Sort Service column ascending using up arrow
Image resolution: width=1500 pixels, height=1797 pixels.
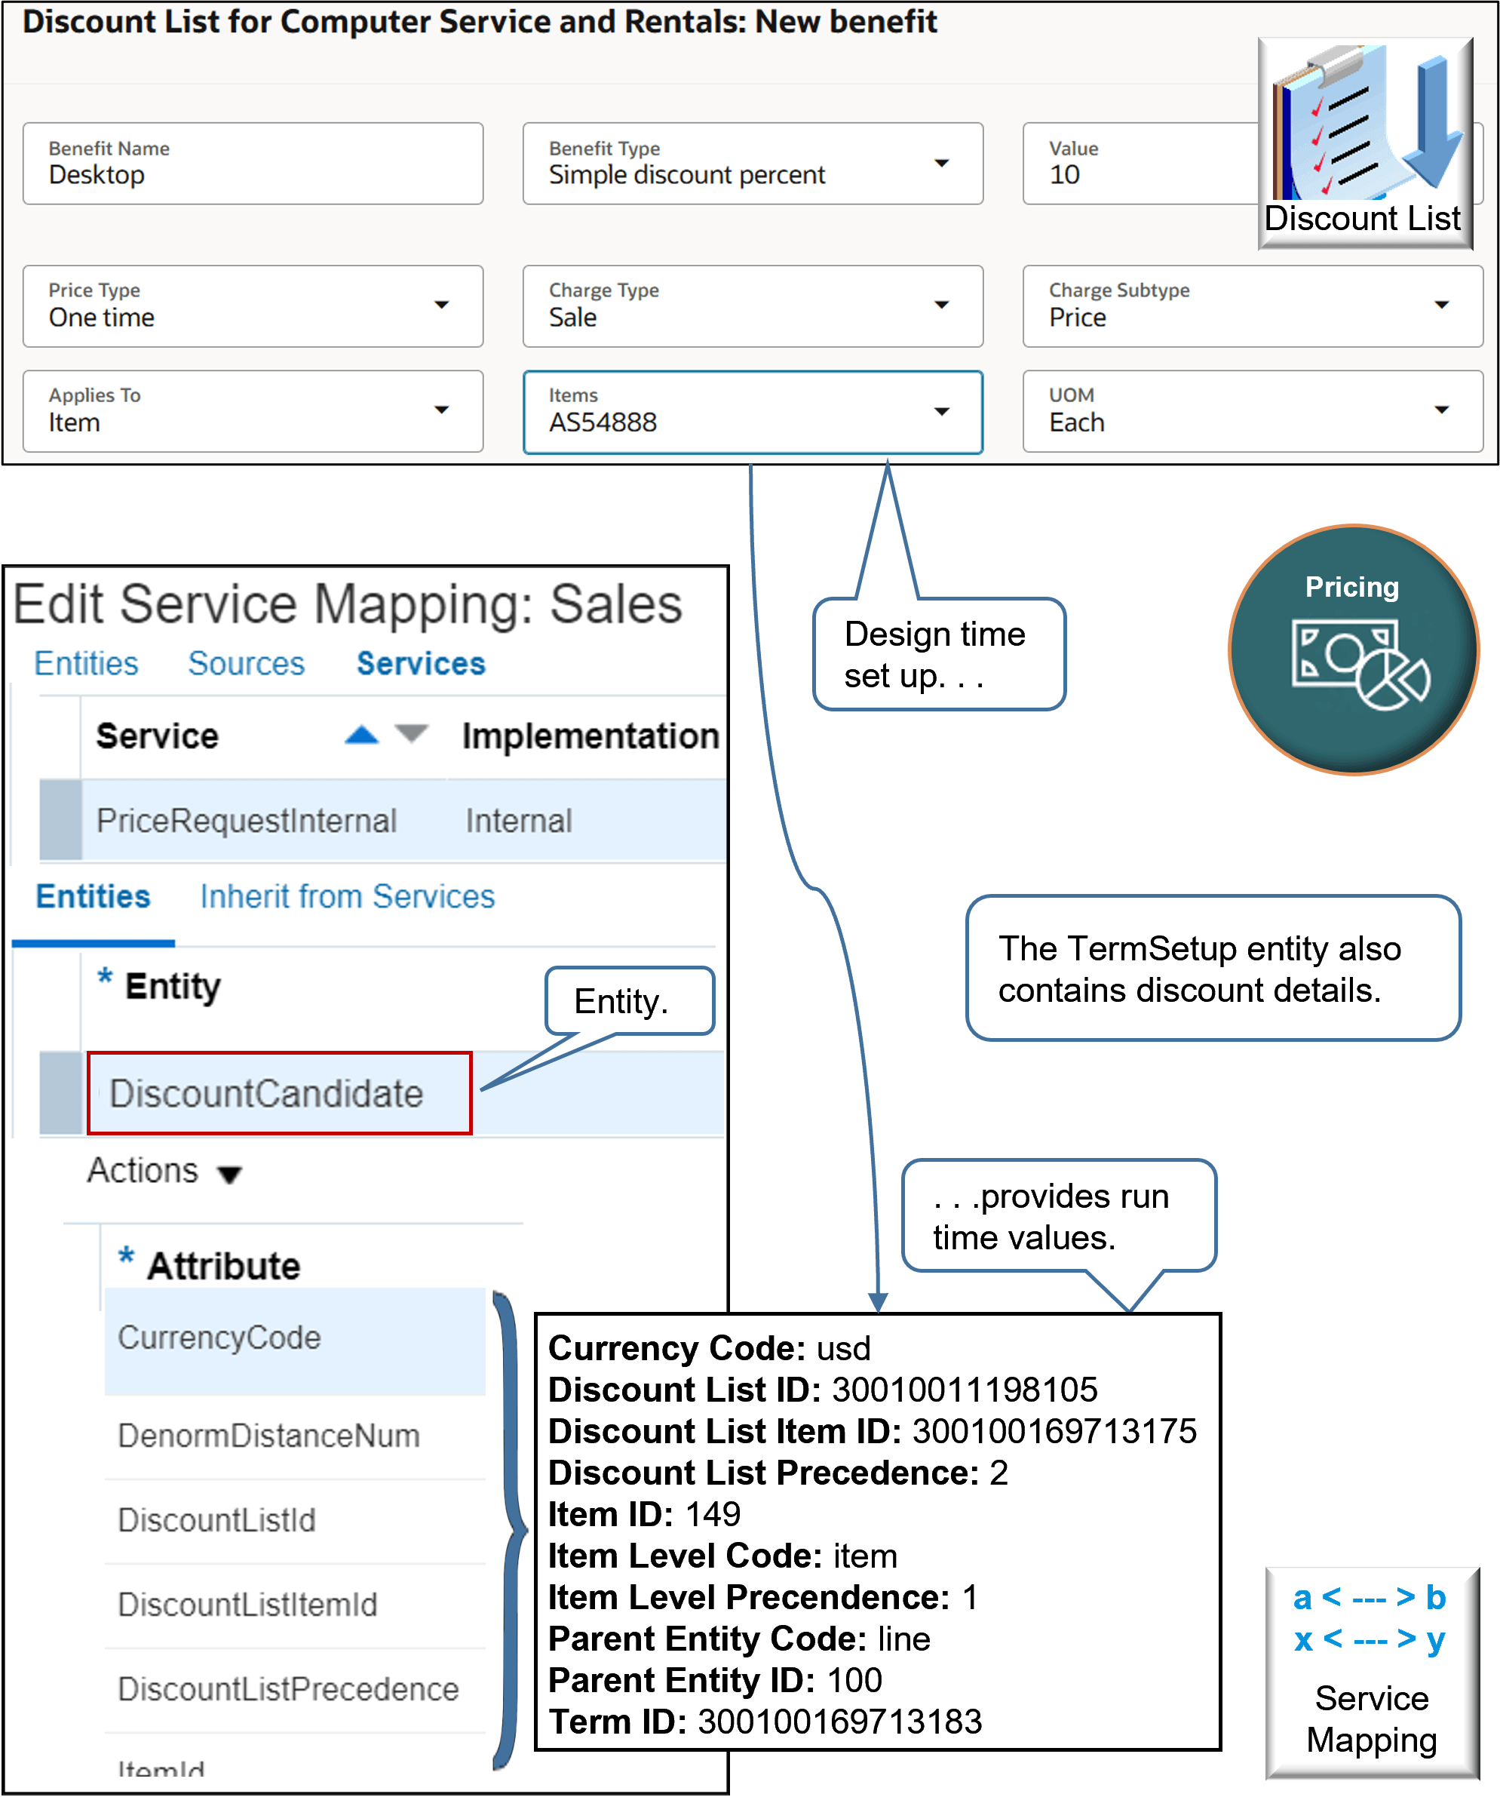(x=361, y=735)
